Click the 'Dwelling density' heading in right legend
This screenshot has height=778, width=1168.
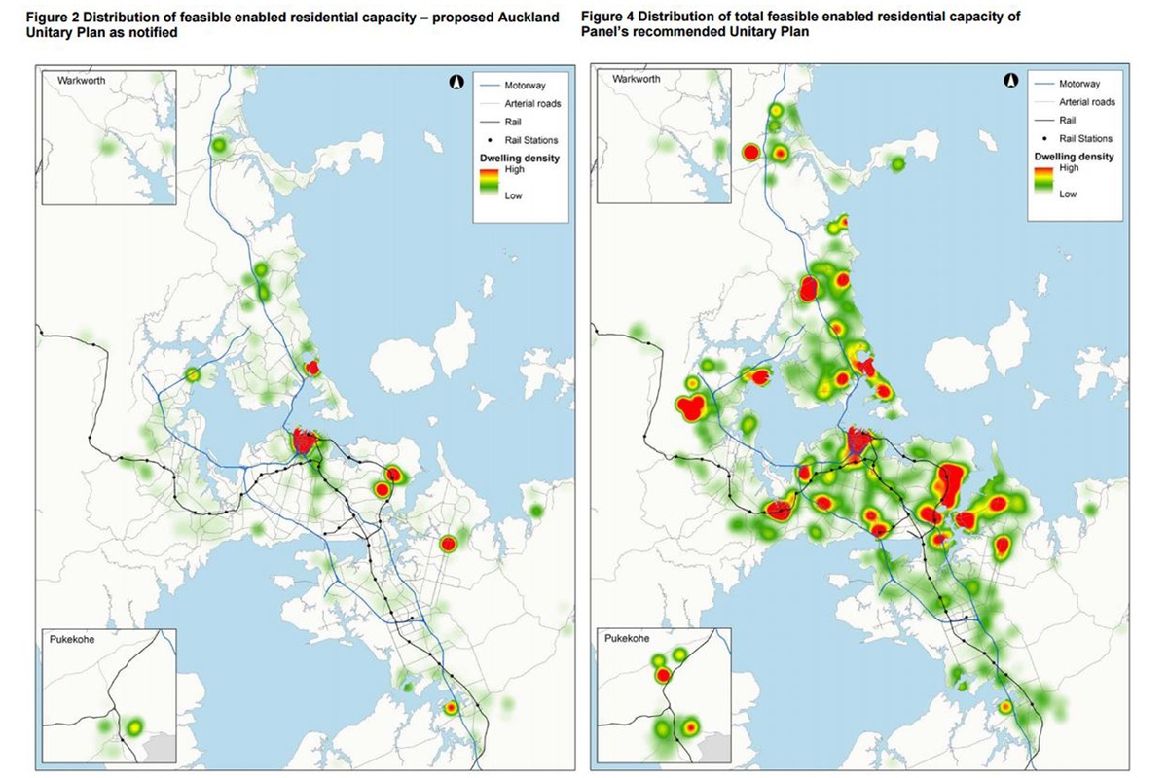coord(1076,157)
